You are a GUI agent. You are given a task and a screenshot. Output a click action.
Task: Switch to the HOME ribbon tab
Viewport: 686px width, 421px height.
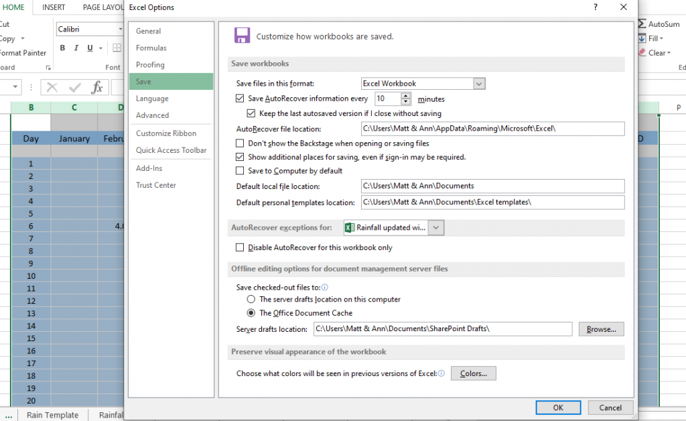pos(13,7)
